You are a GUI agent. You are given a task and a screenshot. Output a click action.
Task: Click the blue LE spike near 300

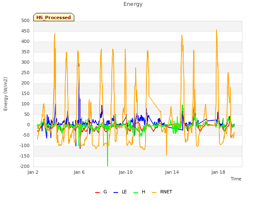(x=79, y=64)
